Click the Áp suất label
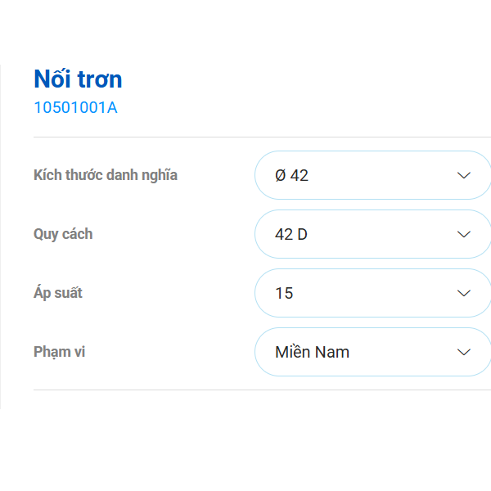Image resolution: width=491 pixels, height=491 pixels. coord(58,293)
